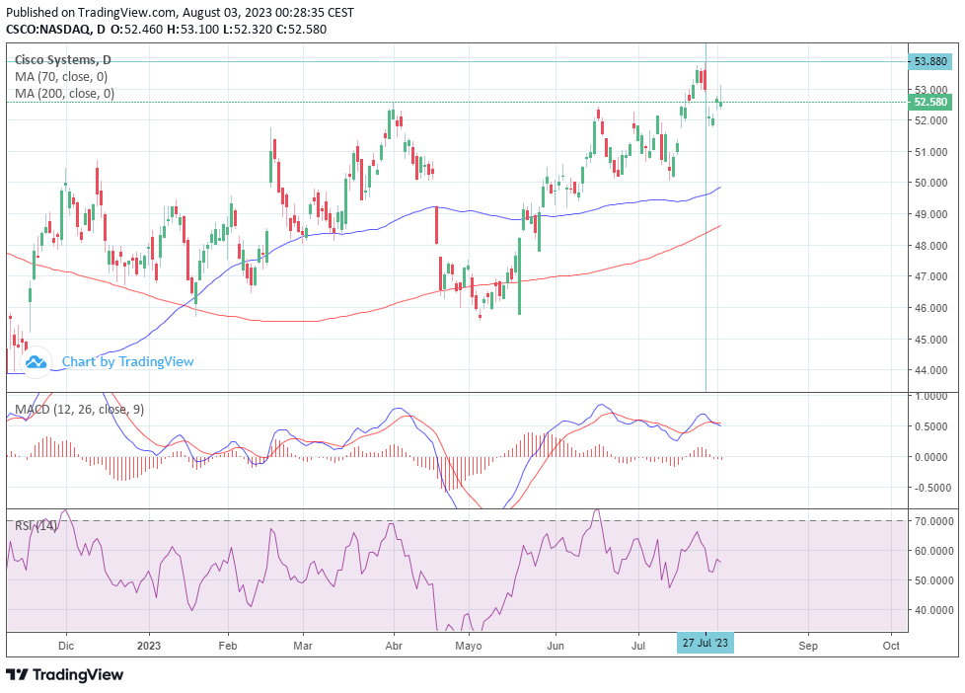Click the 'Jun' label on time axis
965x693 pixels.
click(x=556, y=646)
